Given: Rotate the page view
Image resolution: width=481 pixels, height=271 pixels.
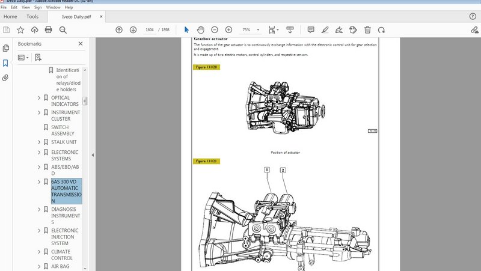Looking at the screenshot, I should click(x=381, y=29).
